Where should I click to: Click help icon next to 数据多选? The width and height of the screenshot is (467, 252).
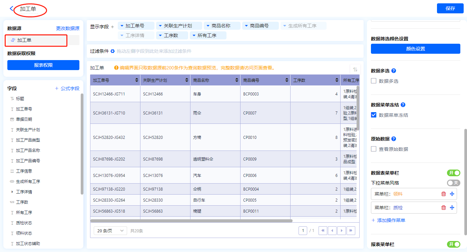(394, 71)
